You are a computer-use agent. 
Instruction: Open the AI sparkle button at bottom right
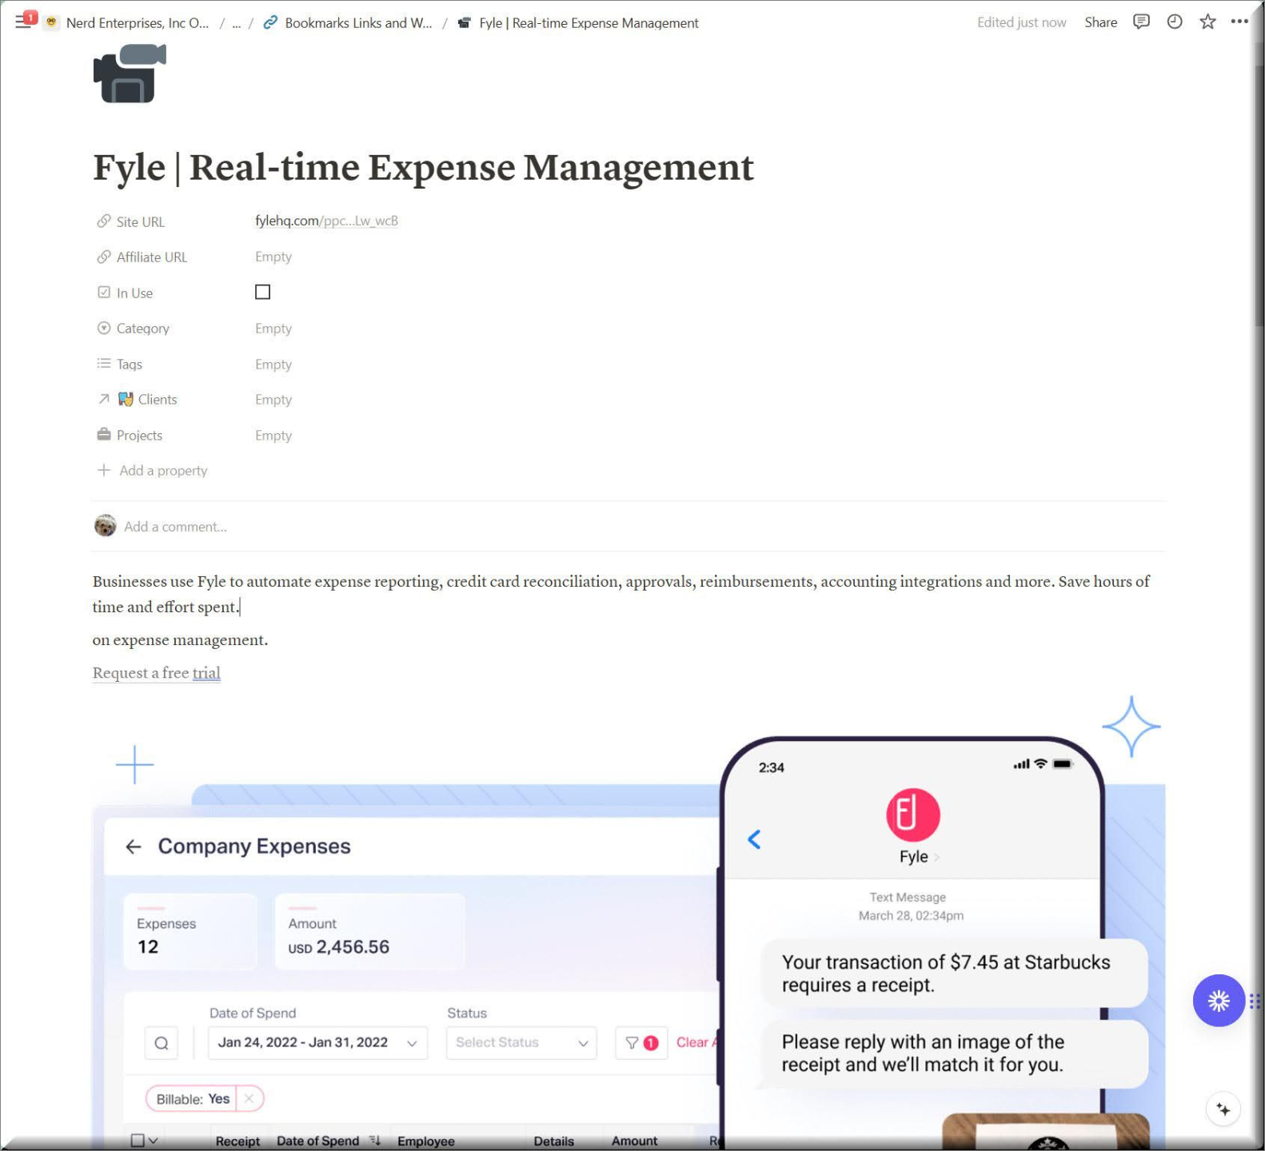(1223, 1109)
